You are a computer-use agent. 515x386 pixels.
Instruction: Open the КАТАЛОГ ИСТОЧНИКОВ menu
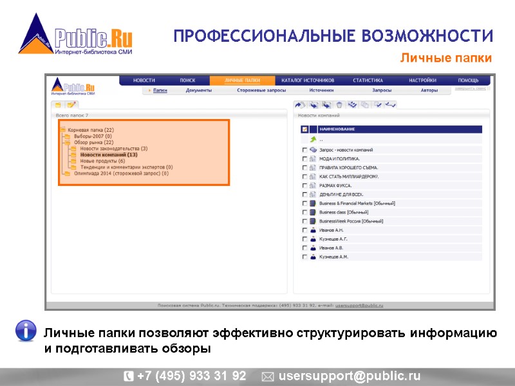tap(308, 80)
